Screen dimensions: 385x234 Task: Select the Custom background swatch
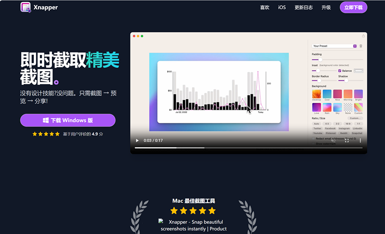[x=359, y=107]
